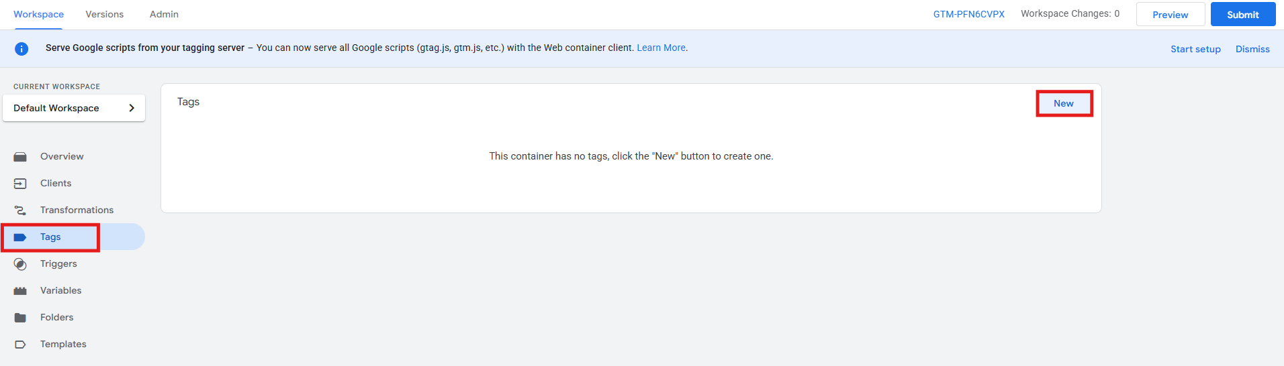Click the Workspace Changes: 0 counter
Viewport: 1284px width, 366px height.
1070,13
